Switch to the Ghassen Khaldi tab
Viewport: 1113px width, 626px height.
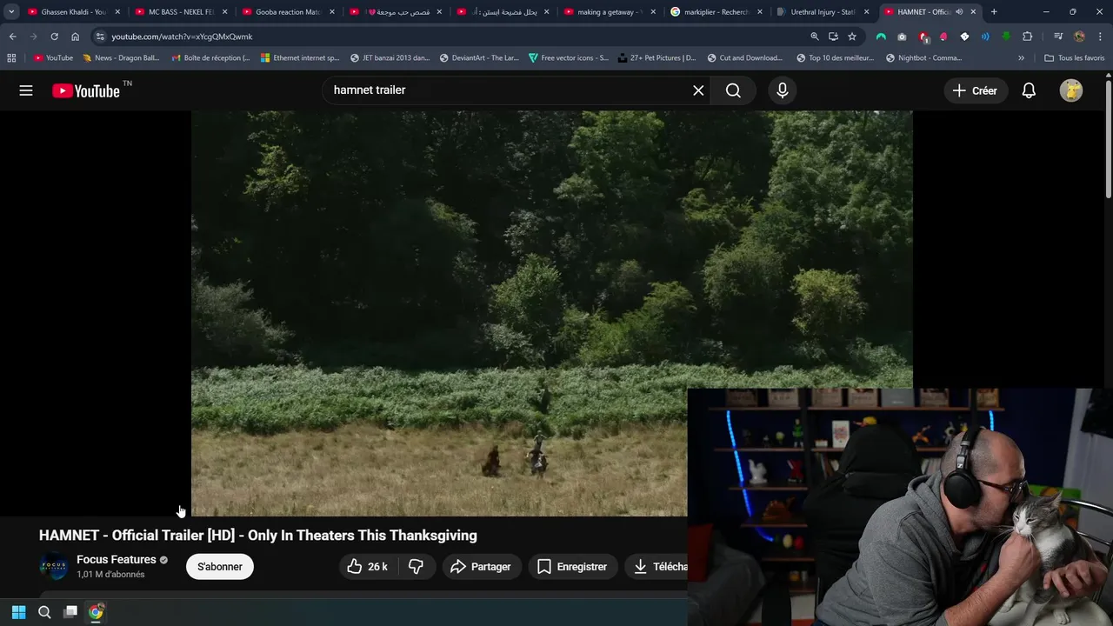(x=73, y=12)
